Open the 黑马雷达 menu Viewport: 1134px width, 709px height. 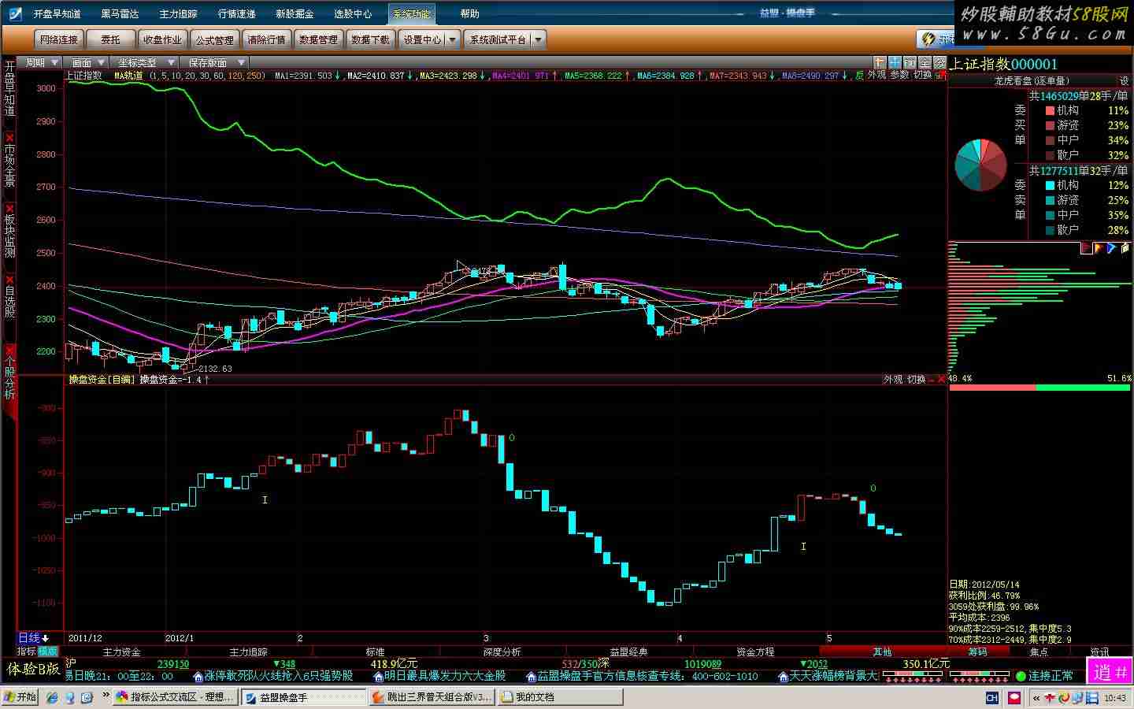[120, 14]
